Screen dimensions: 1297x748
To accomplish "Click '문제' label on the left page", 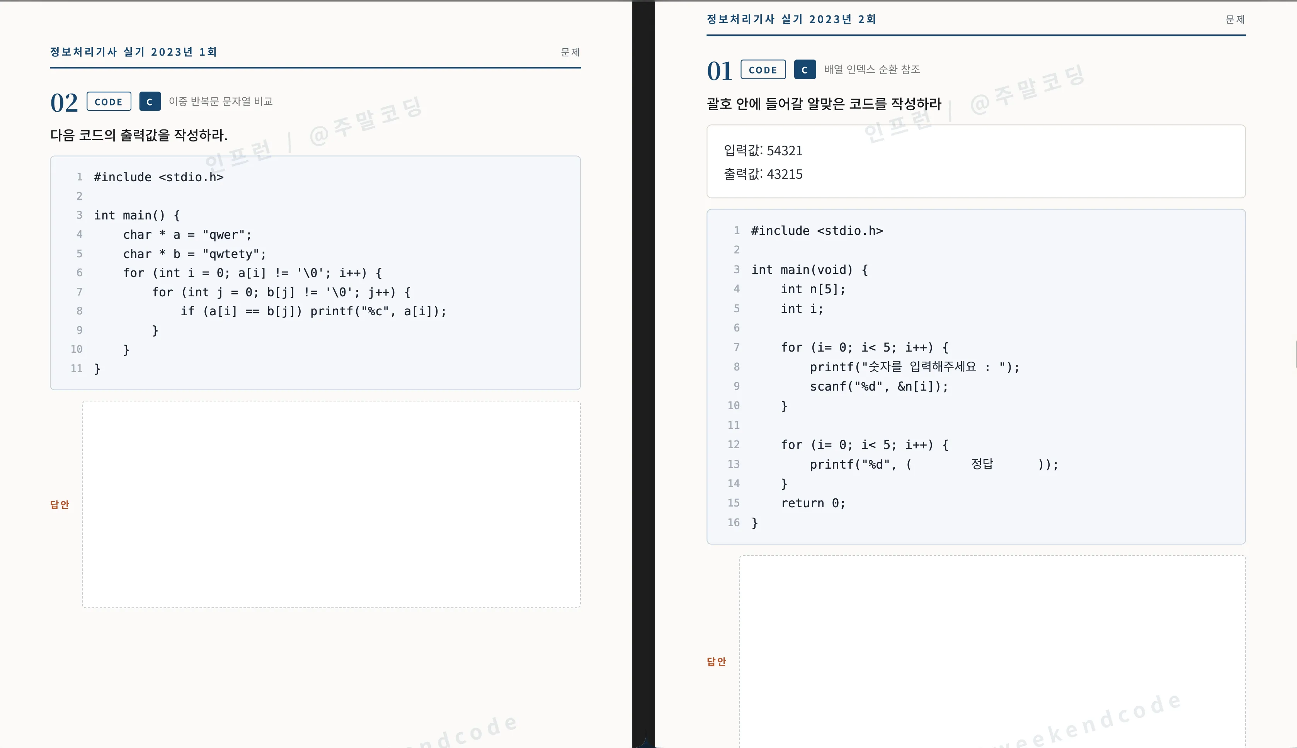I will 570,52.
